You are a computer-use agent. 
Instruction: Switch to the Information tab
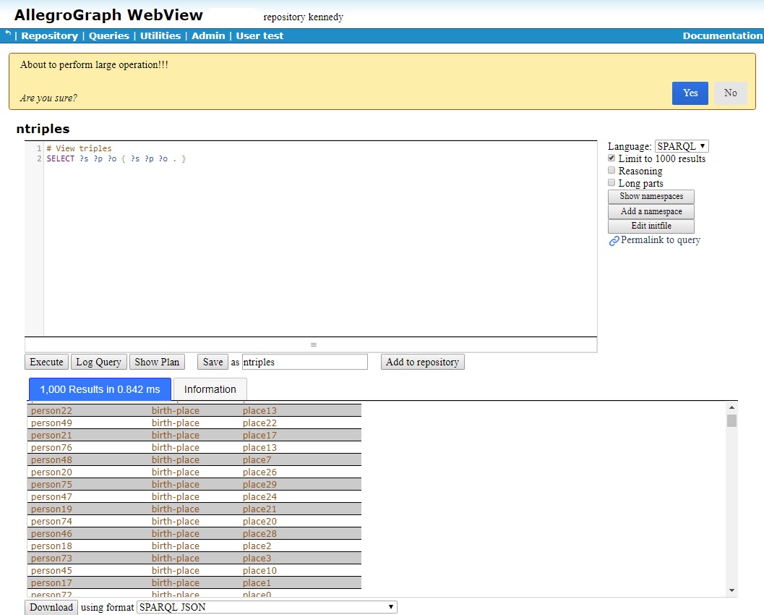tap(210, 389)
